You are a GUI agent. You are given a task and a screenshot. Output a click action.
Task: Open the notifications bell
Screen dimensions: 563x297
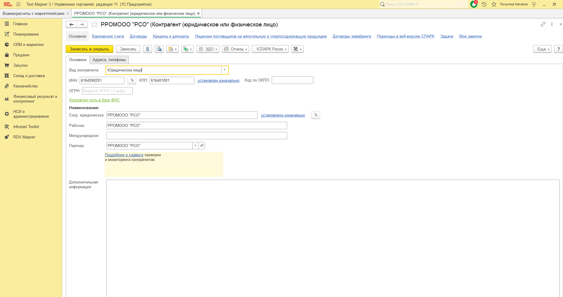click(x=474, y=4)
